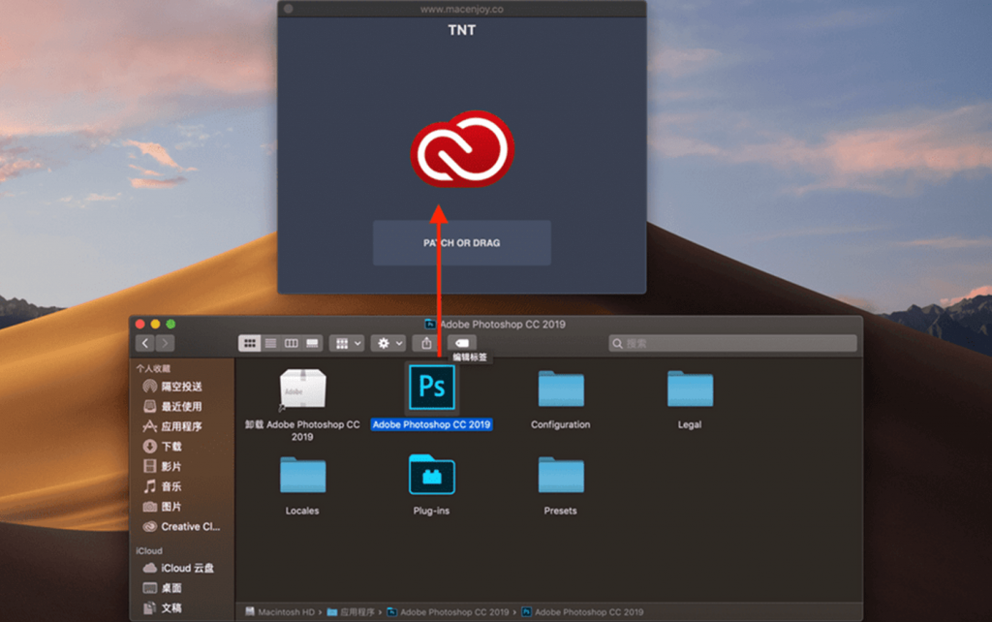
Task: Click the Share toolbar button
Action: point(426,343)
